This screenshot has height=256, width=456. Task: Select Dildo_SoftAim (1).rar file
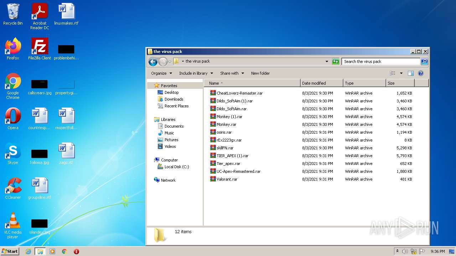point(234,101)
